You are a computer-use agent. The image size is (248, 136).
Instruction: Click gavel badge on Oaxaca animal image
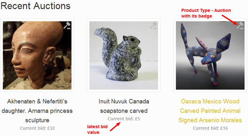[x=240, y=25]
